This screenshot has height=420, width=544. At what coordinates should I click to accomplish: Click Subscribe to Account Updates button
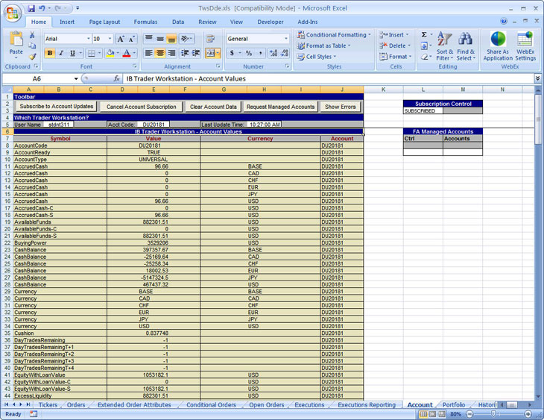57,107
